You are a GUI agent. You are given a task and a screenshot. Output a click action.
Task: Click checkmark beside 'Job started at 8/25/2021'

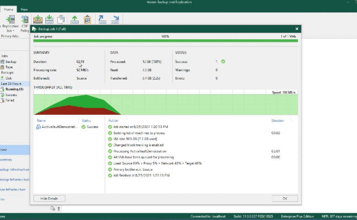click(110, 127)
